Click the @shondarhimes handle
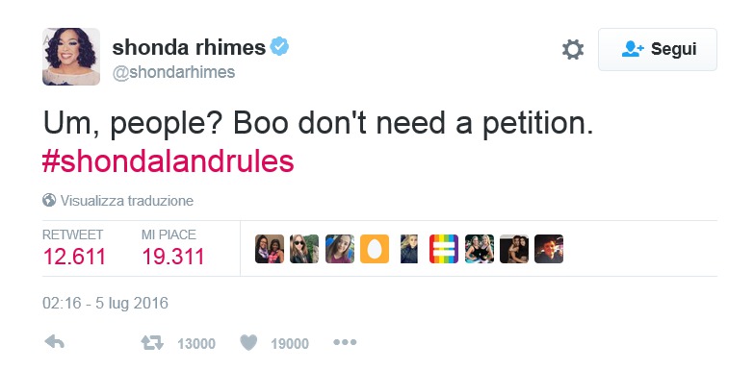This screenshot has height=370, width=754. (173, 72)
